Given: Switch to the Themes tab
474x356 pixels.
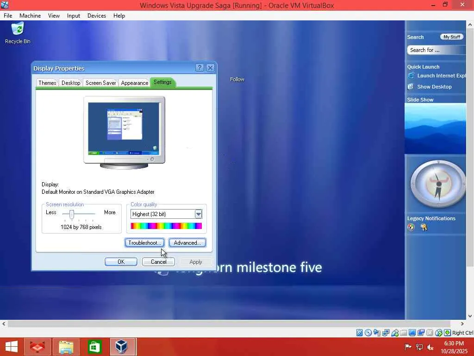Looking at the screenshot, I should (x=47, y=83).
